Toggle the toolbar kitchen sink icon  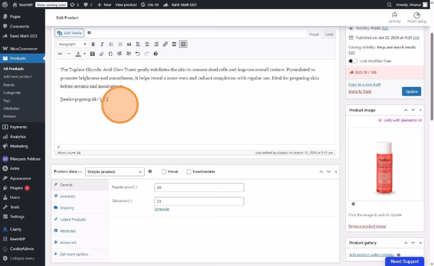pos(183,44)
